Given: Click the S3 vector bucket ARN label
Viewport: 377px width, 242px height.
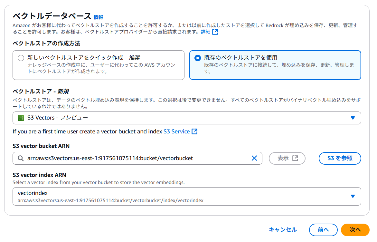Looking at the screenshot, I should point(41,146).
